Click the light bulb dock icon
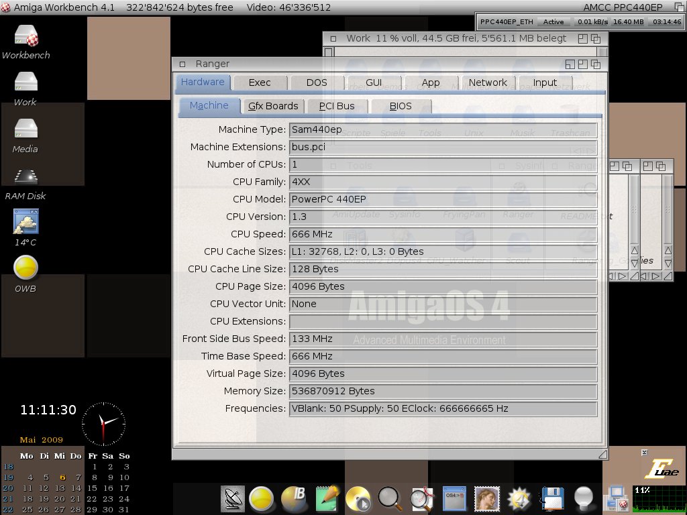This screenshot has height=515, width=687. click(584, 498)
